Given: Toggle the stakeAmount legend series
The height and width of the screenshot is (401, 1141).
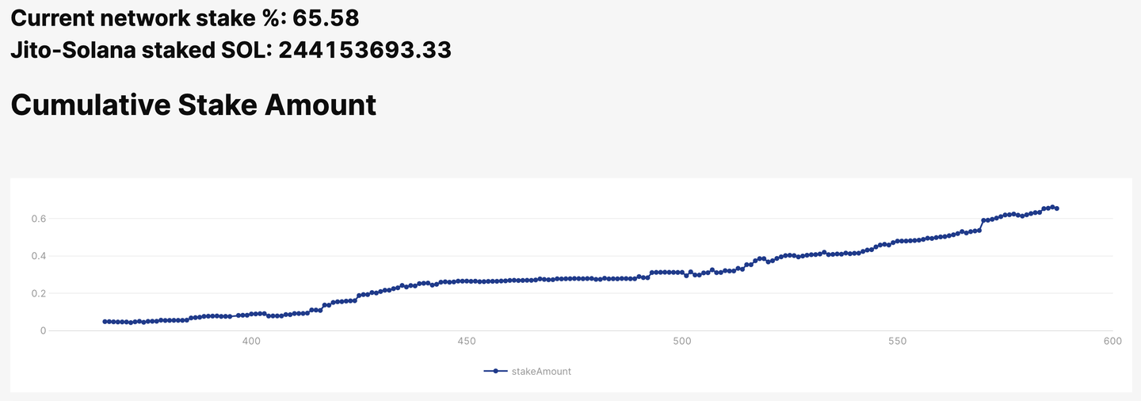Looking at the screenshot, I should coord(528,371).
